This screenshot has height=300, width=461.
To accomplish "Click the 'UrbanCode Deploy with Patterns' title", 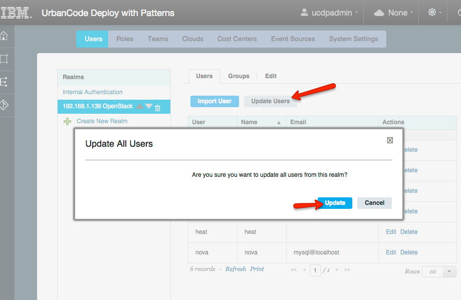I will tap(108, 13).
